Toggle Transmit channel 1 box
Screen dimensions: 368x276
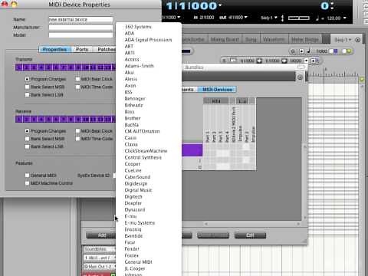pyautogui.click(x=18, y=67)
